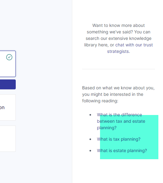Click the word "here" in knowledge library sentence
The height and width of the screenshot is (183, 163).
click(103, 45)
